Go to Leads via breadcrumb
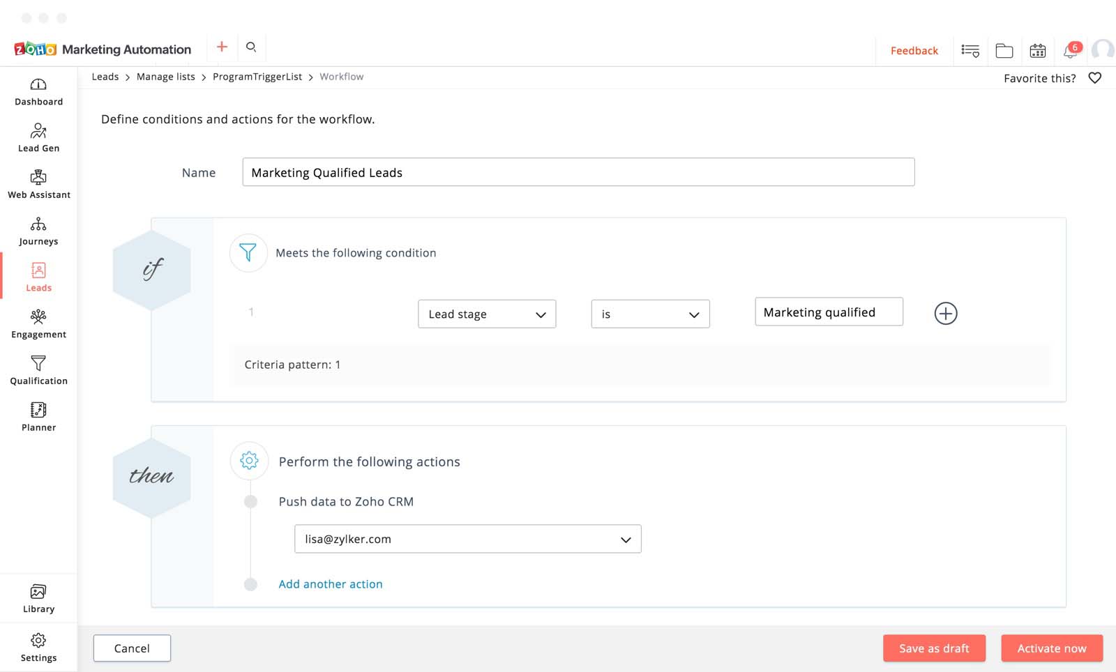Image resolution: width=1116 pixels, height=672 pixels. pyautogui.click(x=105, y=77)
